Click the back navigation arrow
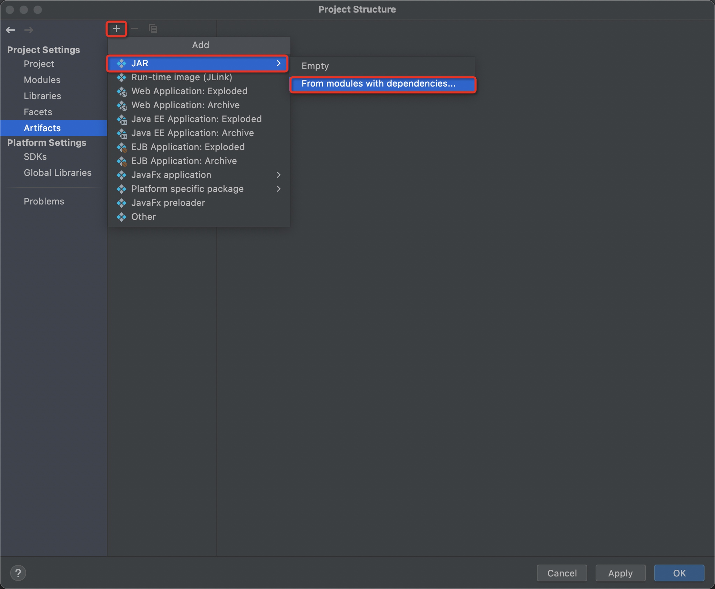Viewport: 715px width, 589px height. point(10,30)
